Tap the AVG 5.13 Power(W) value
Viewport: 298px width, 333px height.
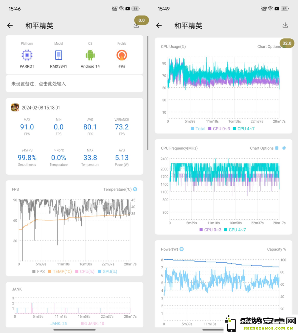[122, 158]
